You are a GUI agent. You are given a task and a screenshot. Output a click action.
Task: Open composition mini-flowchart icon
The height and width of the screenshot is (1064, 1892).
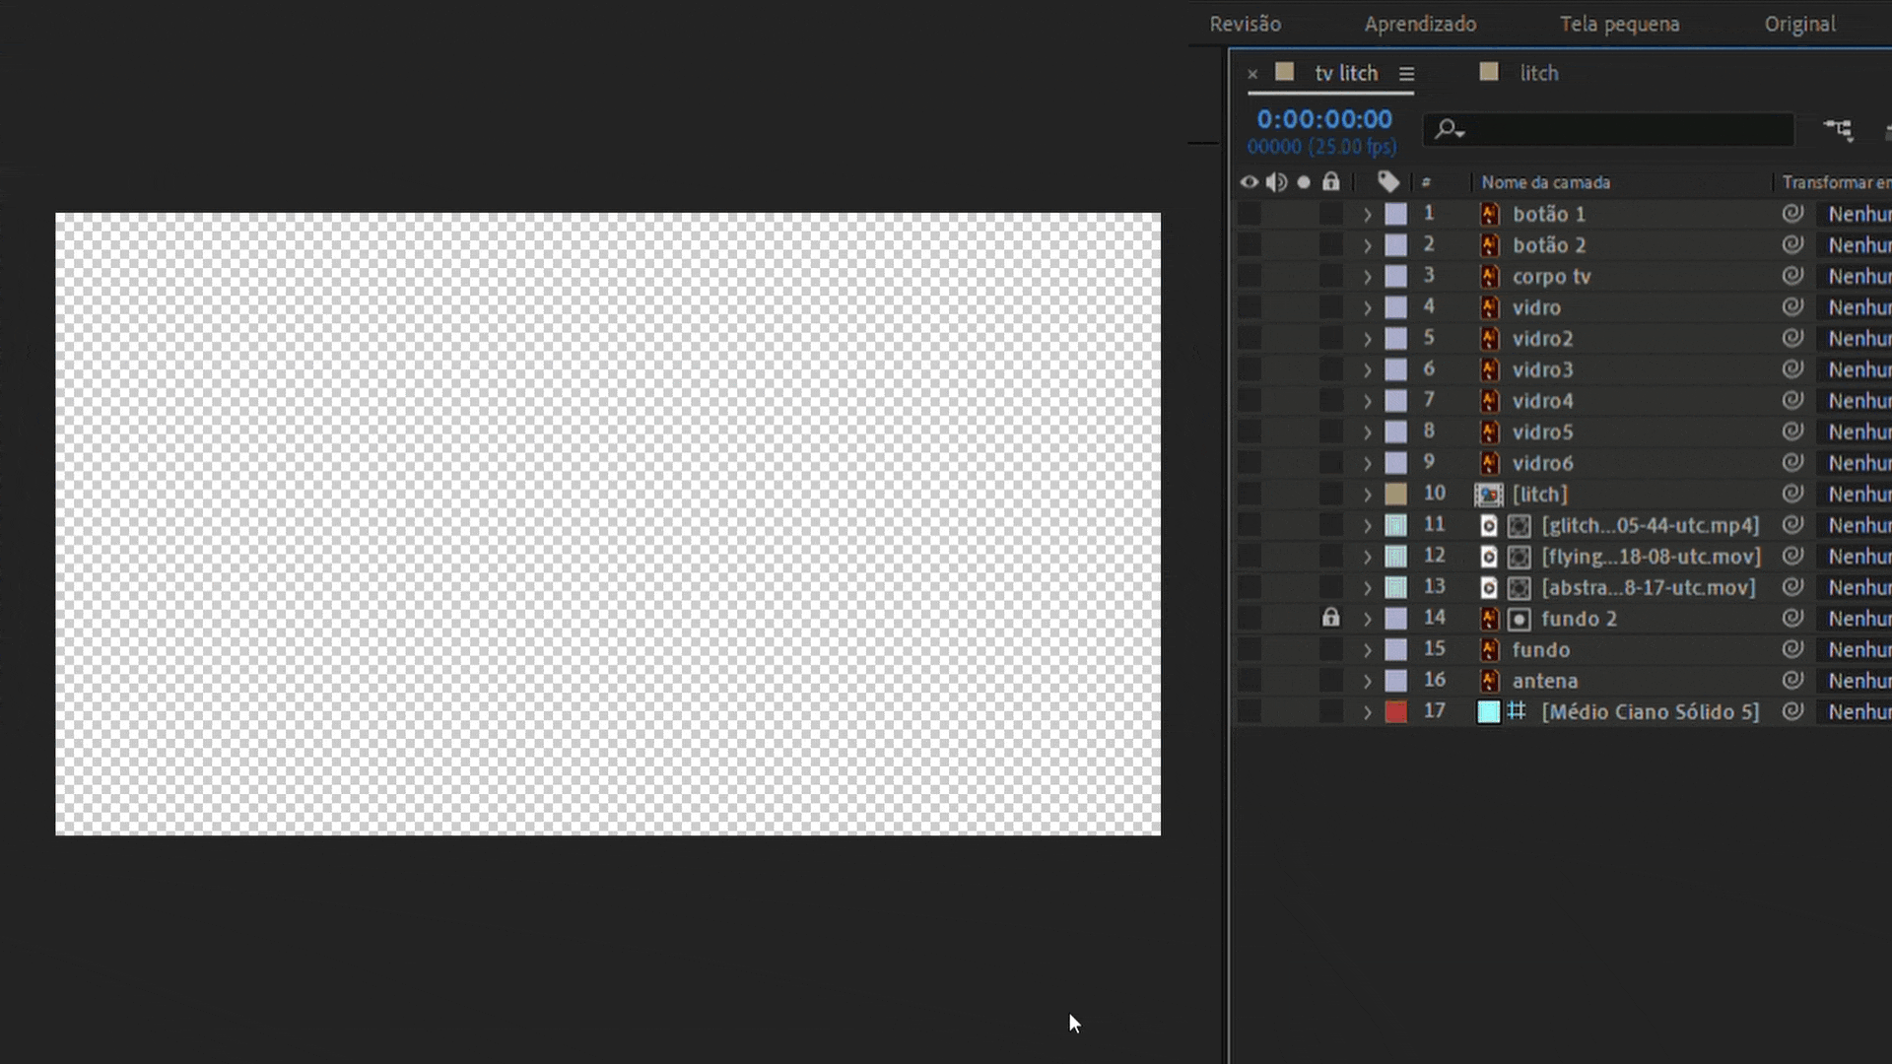tap(1838, 129)
